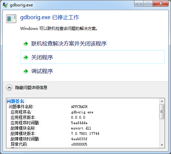Click the gdborig.exe 已停止工作 heading text

(x=50, y=17)
